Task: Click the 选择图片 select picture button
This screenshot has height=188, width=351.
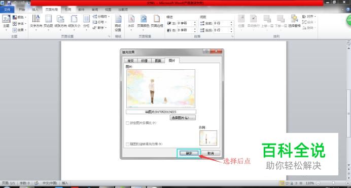Action: pyautogui.click(x=183, y=118)
